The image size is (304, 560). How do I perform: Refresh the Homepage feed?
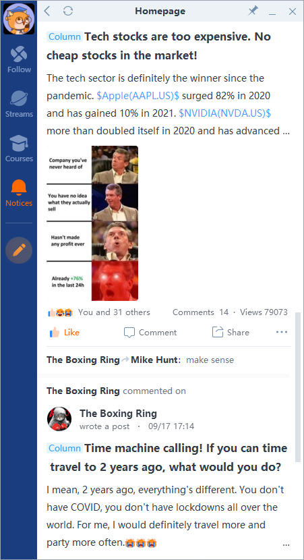coord(68,11)
